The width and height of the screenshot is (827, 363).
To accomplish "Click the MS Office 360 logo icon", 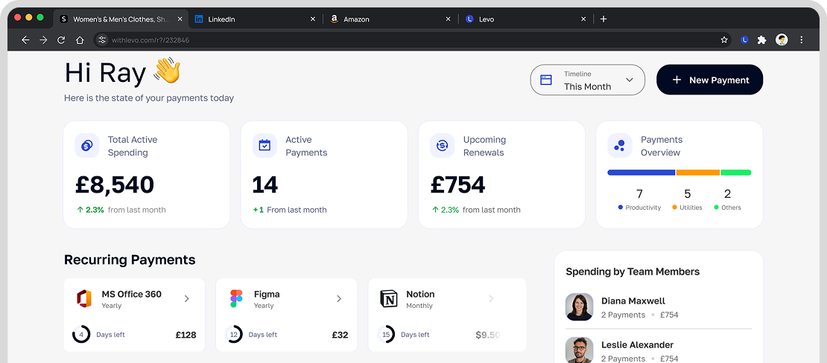I will click(84, 299).
